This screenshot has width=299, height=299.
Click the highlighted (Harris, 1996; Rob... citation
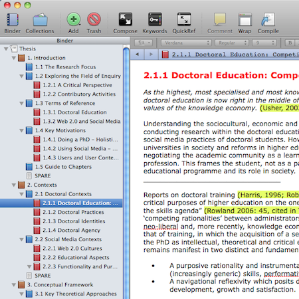(268, 195)
